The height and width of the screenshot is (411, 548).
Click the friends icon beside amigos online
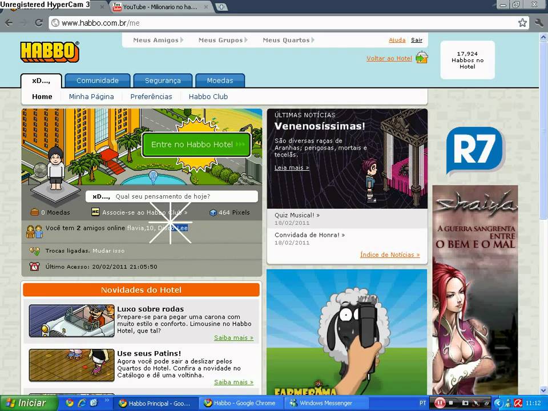click(34, 231)
